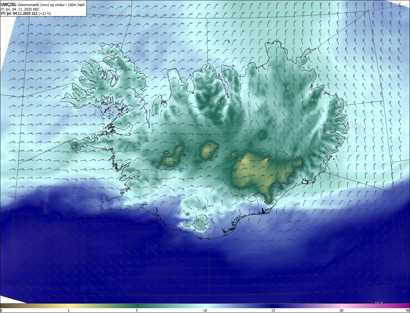Click the 11.4 value label near top

120,15
